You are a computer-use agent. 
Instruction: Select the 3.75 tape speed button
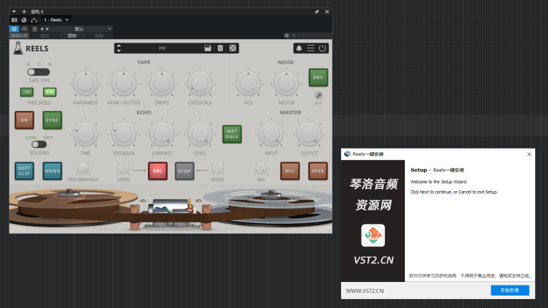[x=49, y=92]
